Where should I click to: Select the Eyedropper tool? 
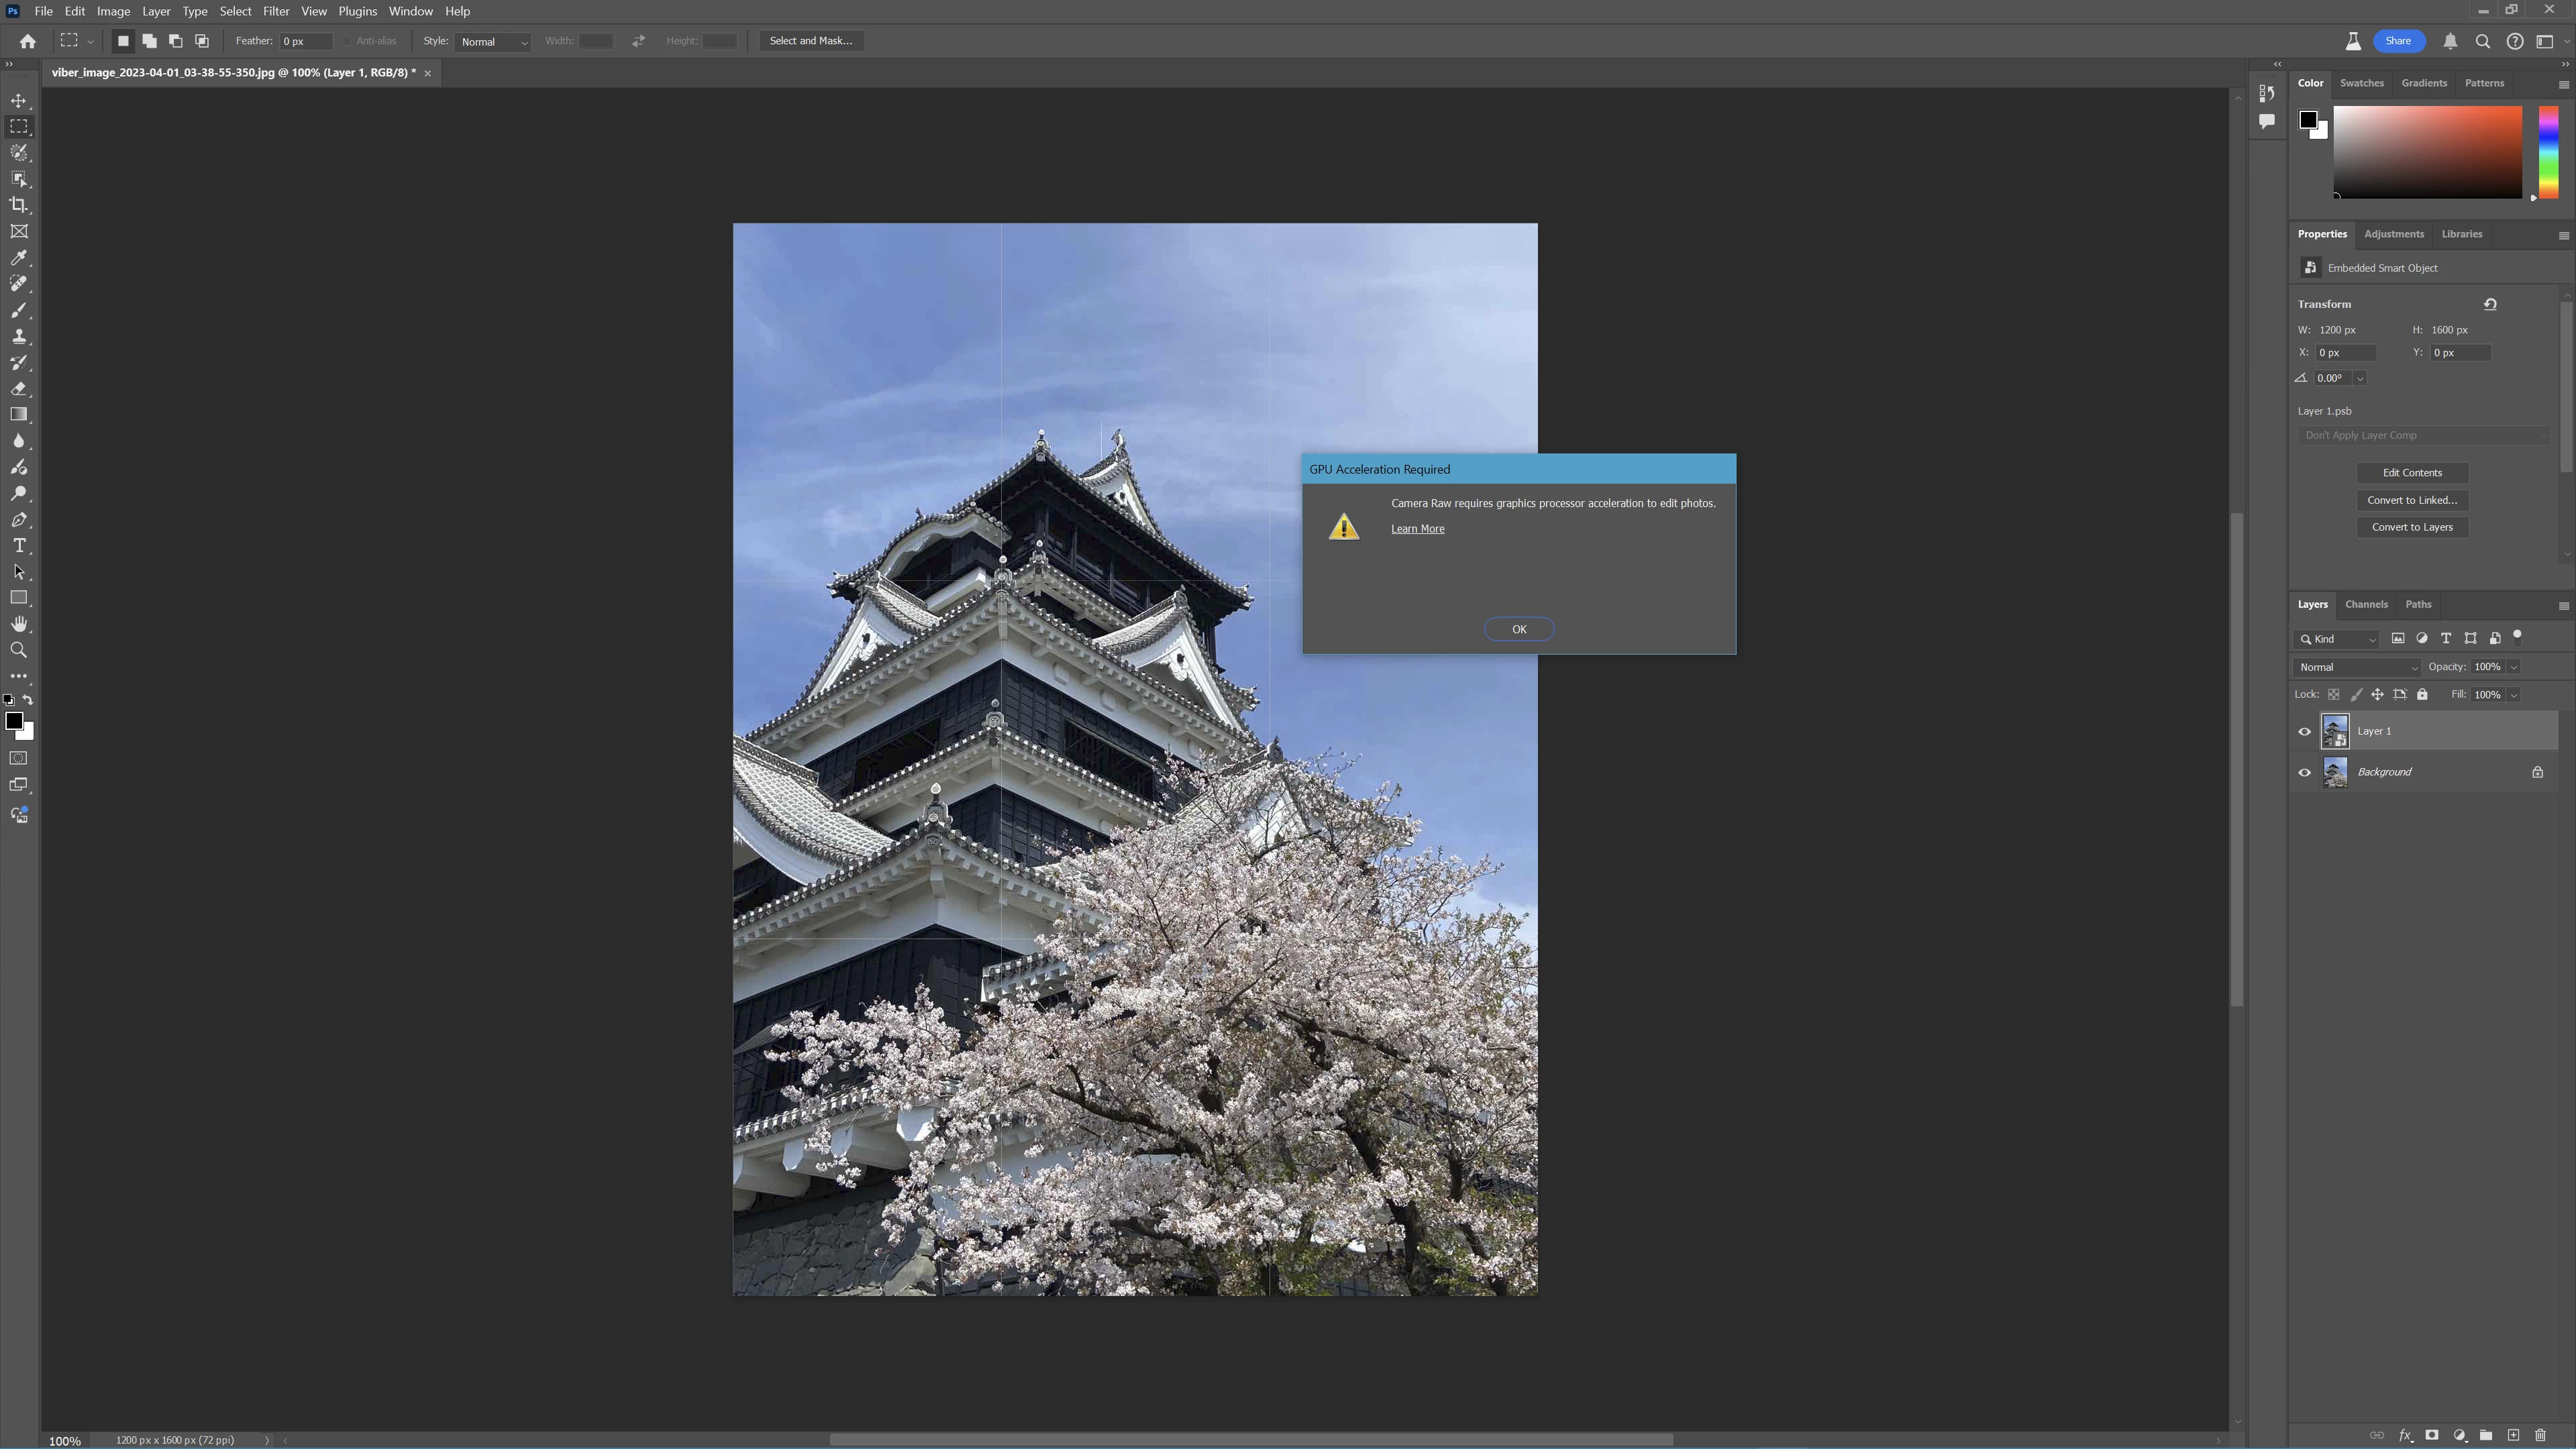[19, 258]
